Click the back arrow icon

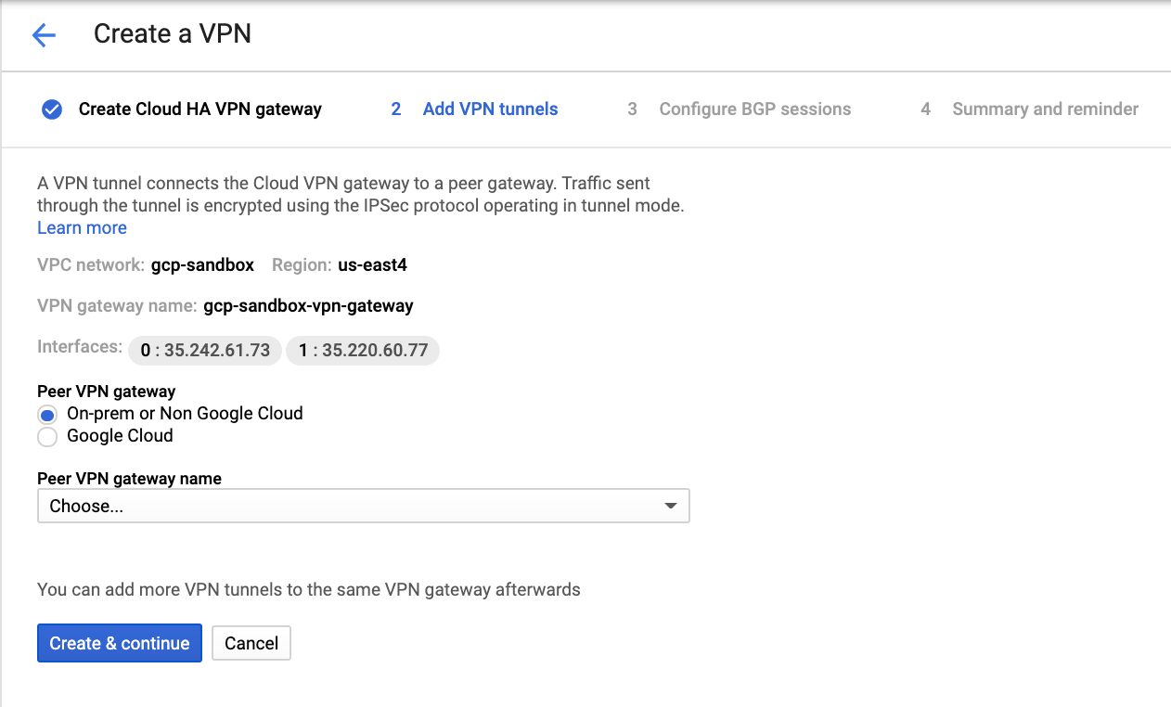(44, 35)
